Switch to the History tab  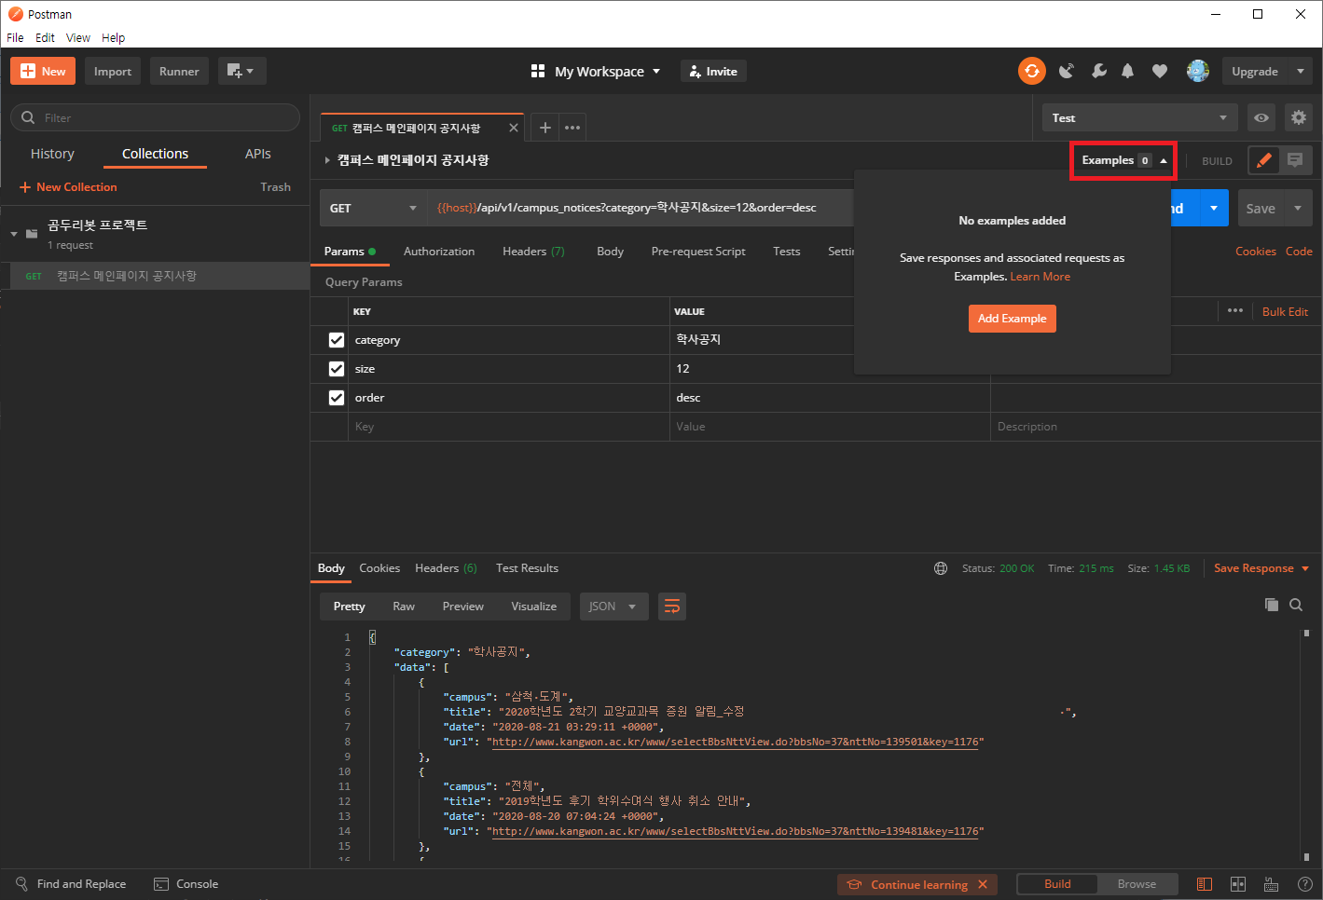tap(52, 154)
